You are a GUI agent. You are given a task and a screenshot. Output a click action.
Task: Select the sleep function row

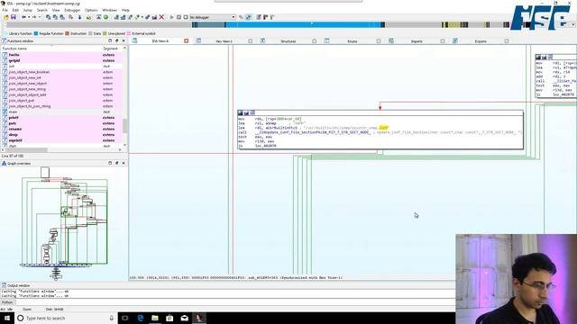click(61, 135)
